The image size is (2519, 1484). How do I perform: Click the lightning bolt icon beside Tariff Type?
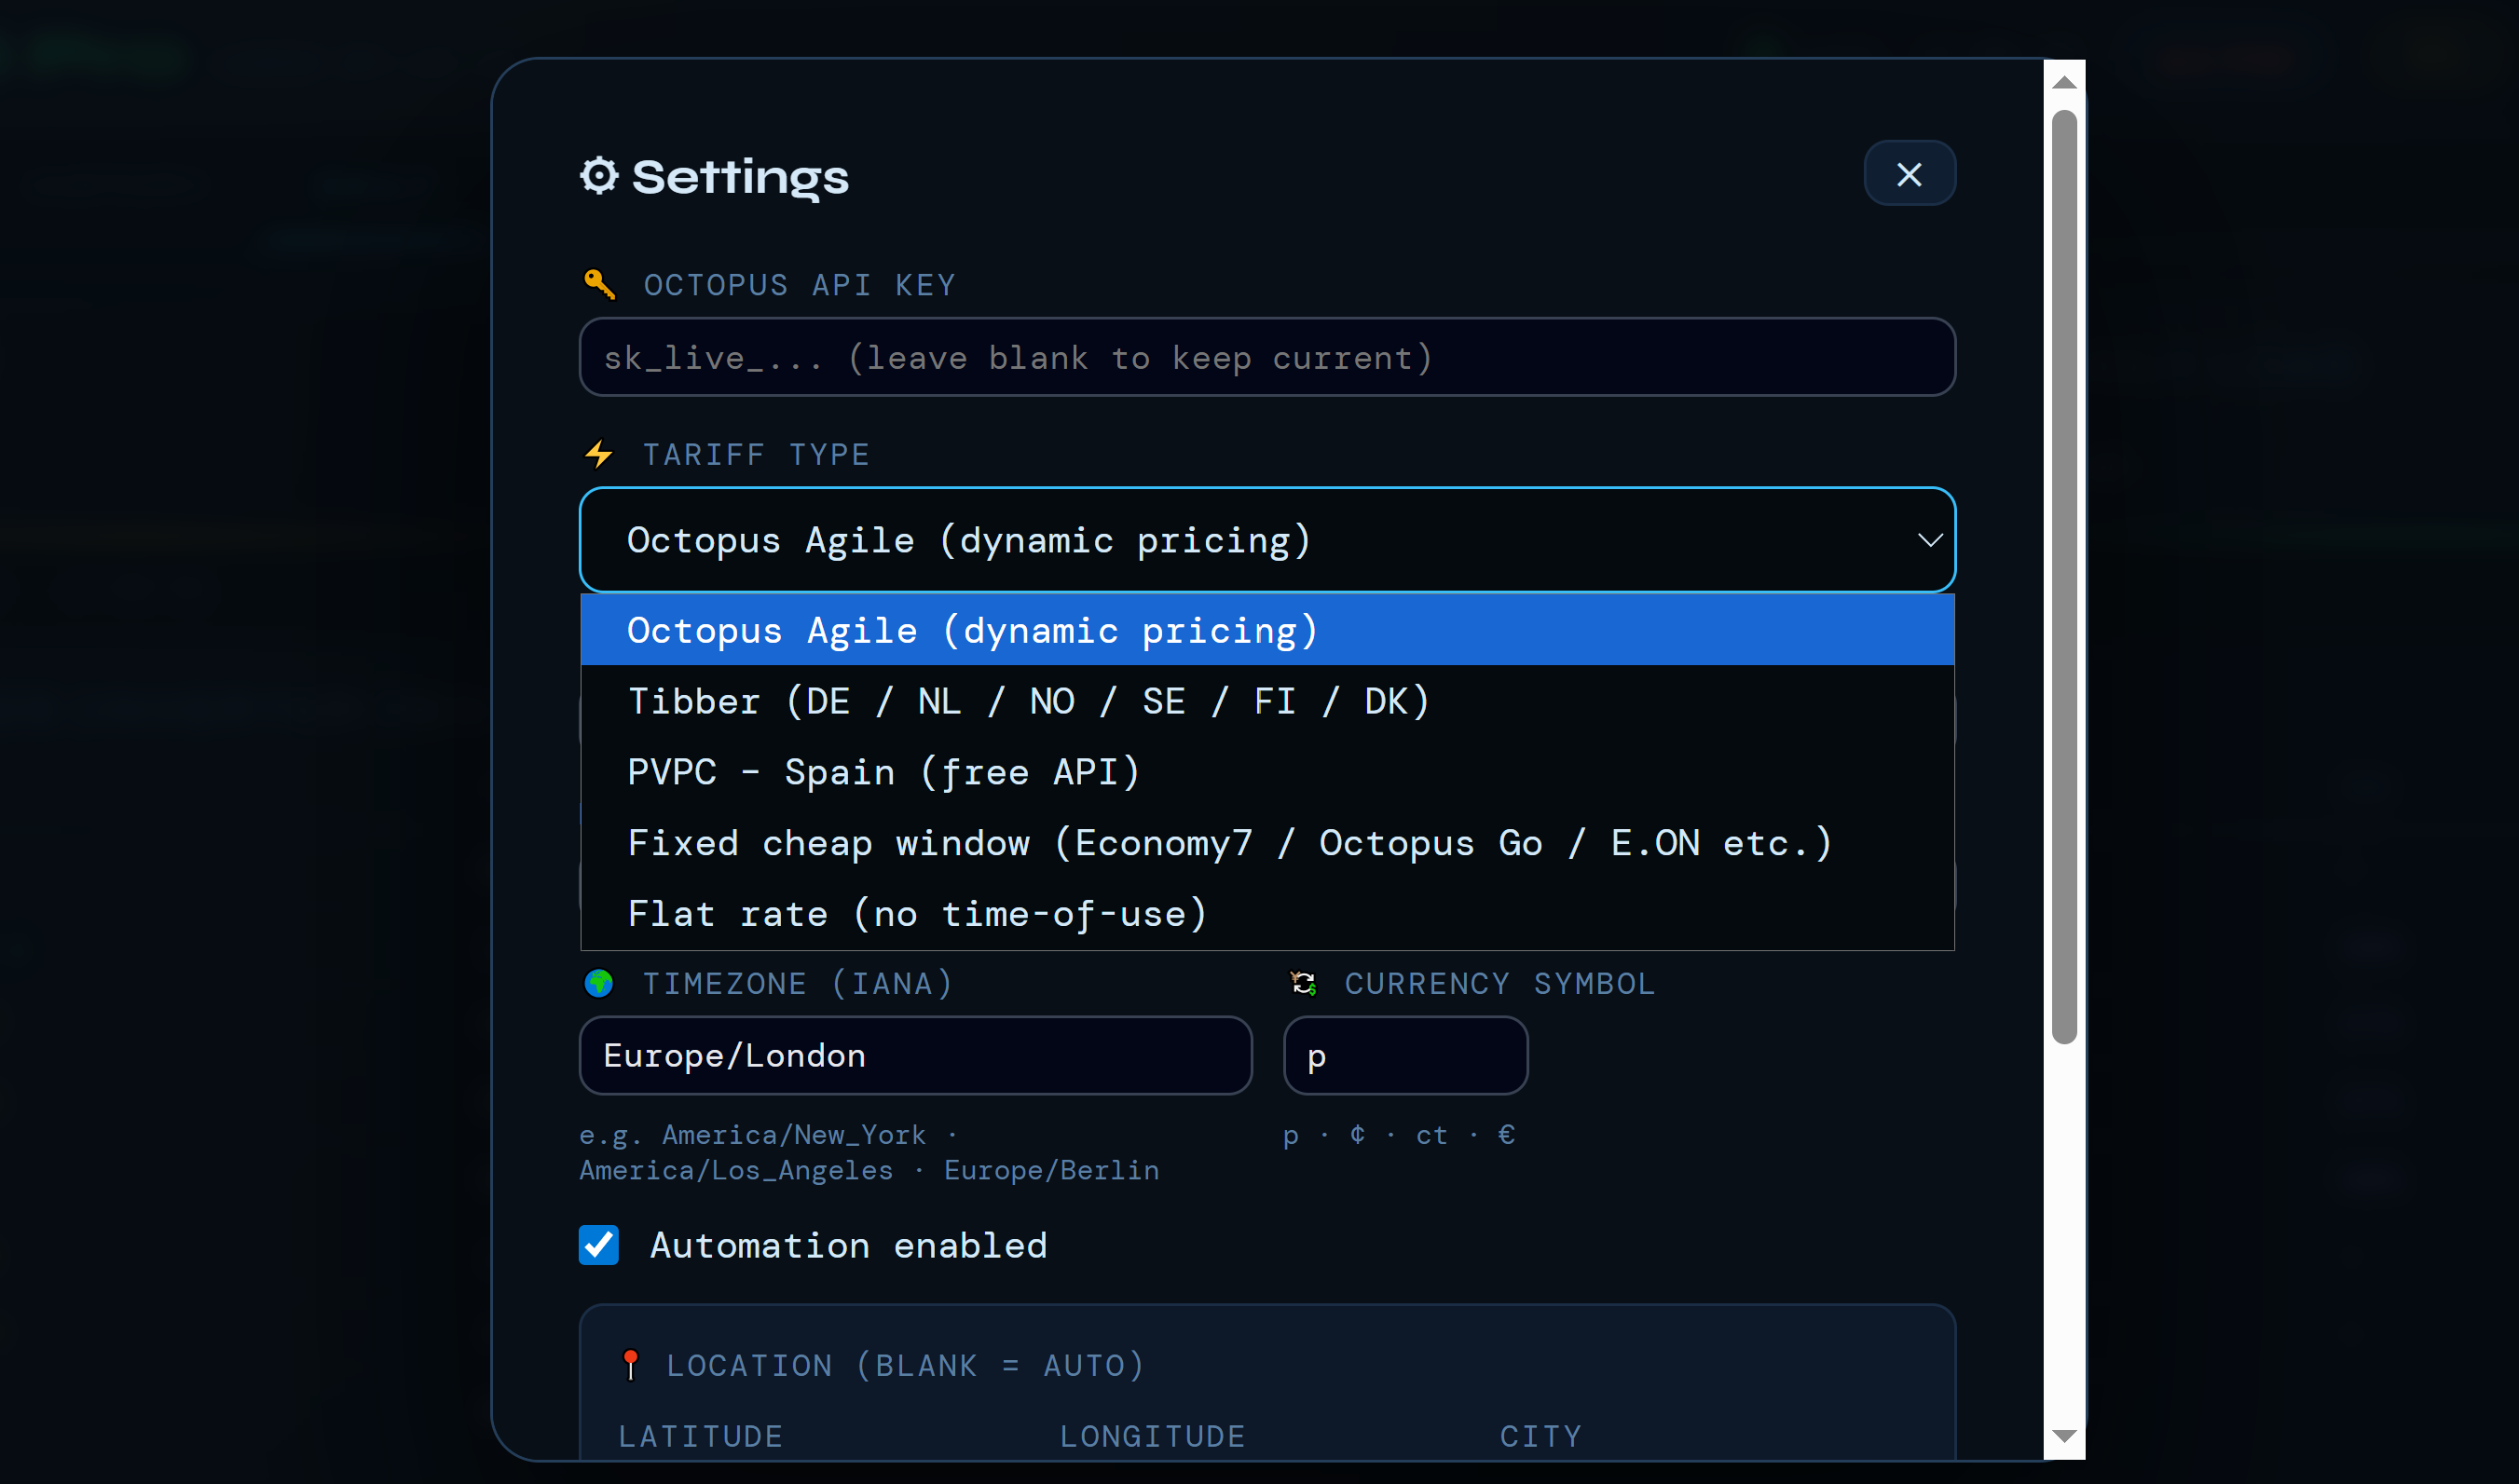pyautogui.click(x=599, y=455)
